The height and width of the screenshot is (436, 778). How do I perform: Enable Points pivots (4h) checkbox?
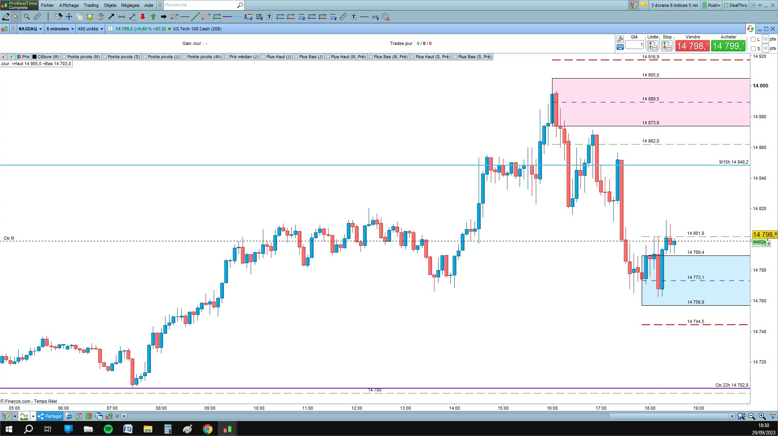[x=184, y=57]
